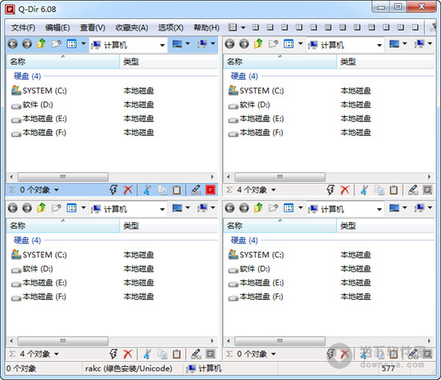The image size is (441, 380).
Task: Sort bottom-right pane by 类型 column
Action: [x=386, y=226]
